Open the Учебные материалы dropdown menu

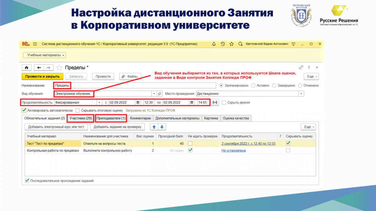click(44, 55)
